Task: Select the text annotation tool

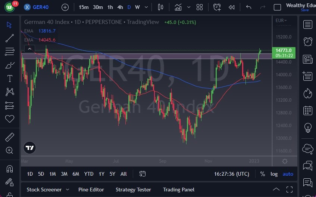Action: [x=10, y=79]
